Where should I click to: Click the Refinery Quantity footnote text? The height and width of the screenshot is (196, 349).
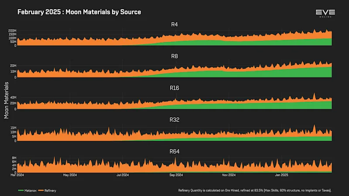255,190
